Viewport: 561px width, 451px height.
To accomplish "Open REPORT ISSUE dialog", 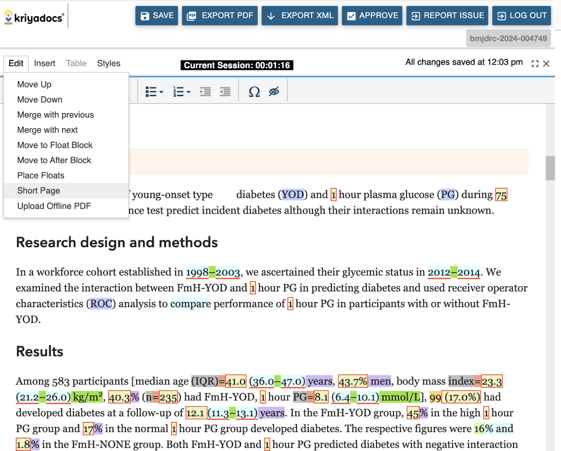I will [x=447, y=16].
